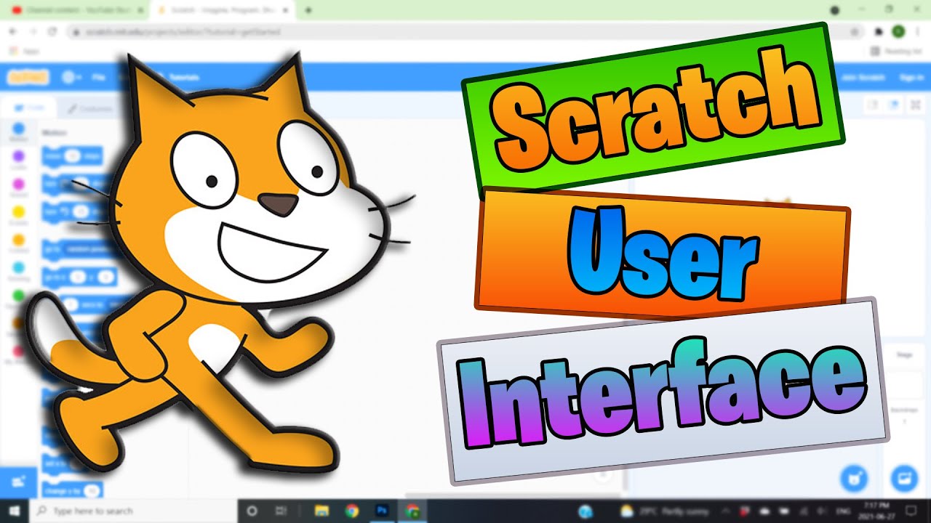
Task: Click the Chrome address bar
Action: click(465, 32)
